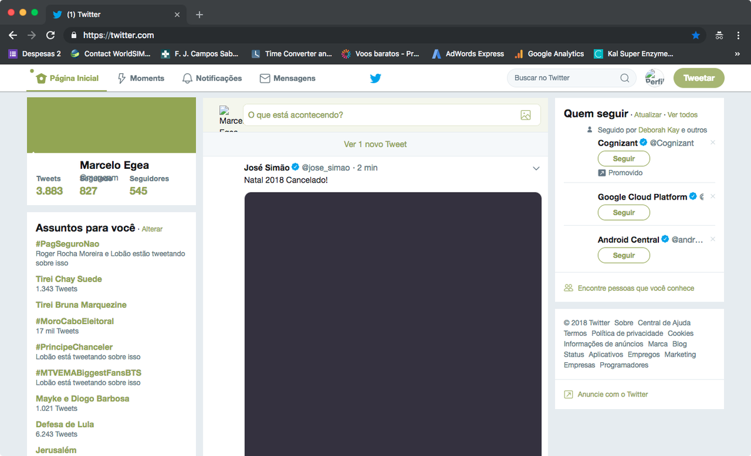The image size is (751, 456).
Task: Open Notificações tab
Action: [212, 78]
